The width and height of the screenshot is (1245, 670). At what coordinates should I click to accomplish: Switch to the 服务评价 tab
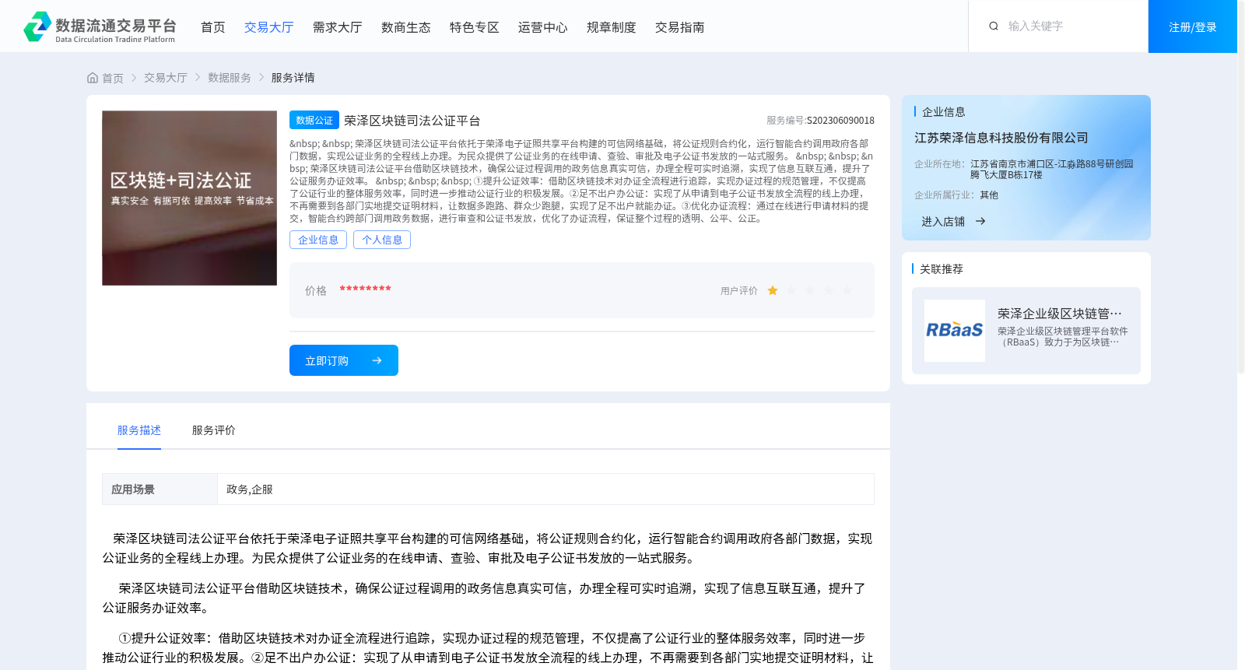(214, 430)
